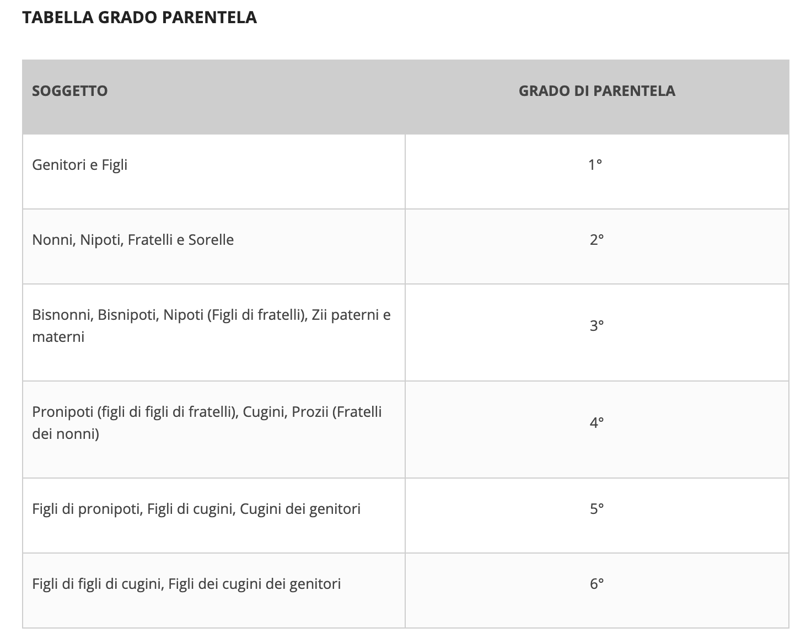Click the 5° degree cell
Screen dimensions: 806x644
point(597,516)
